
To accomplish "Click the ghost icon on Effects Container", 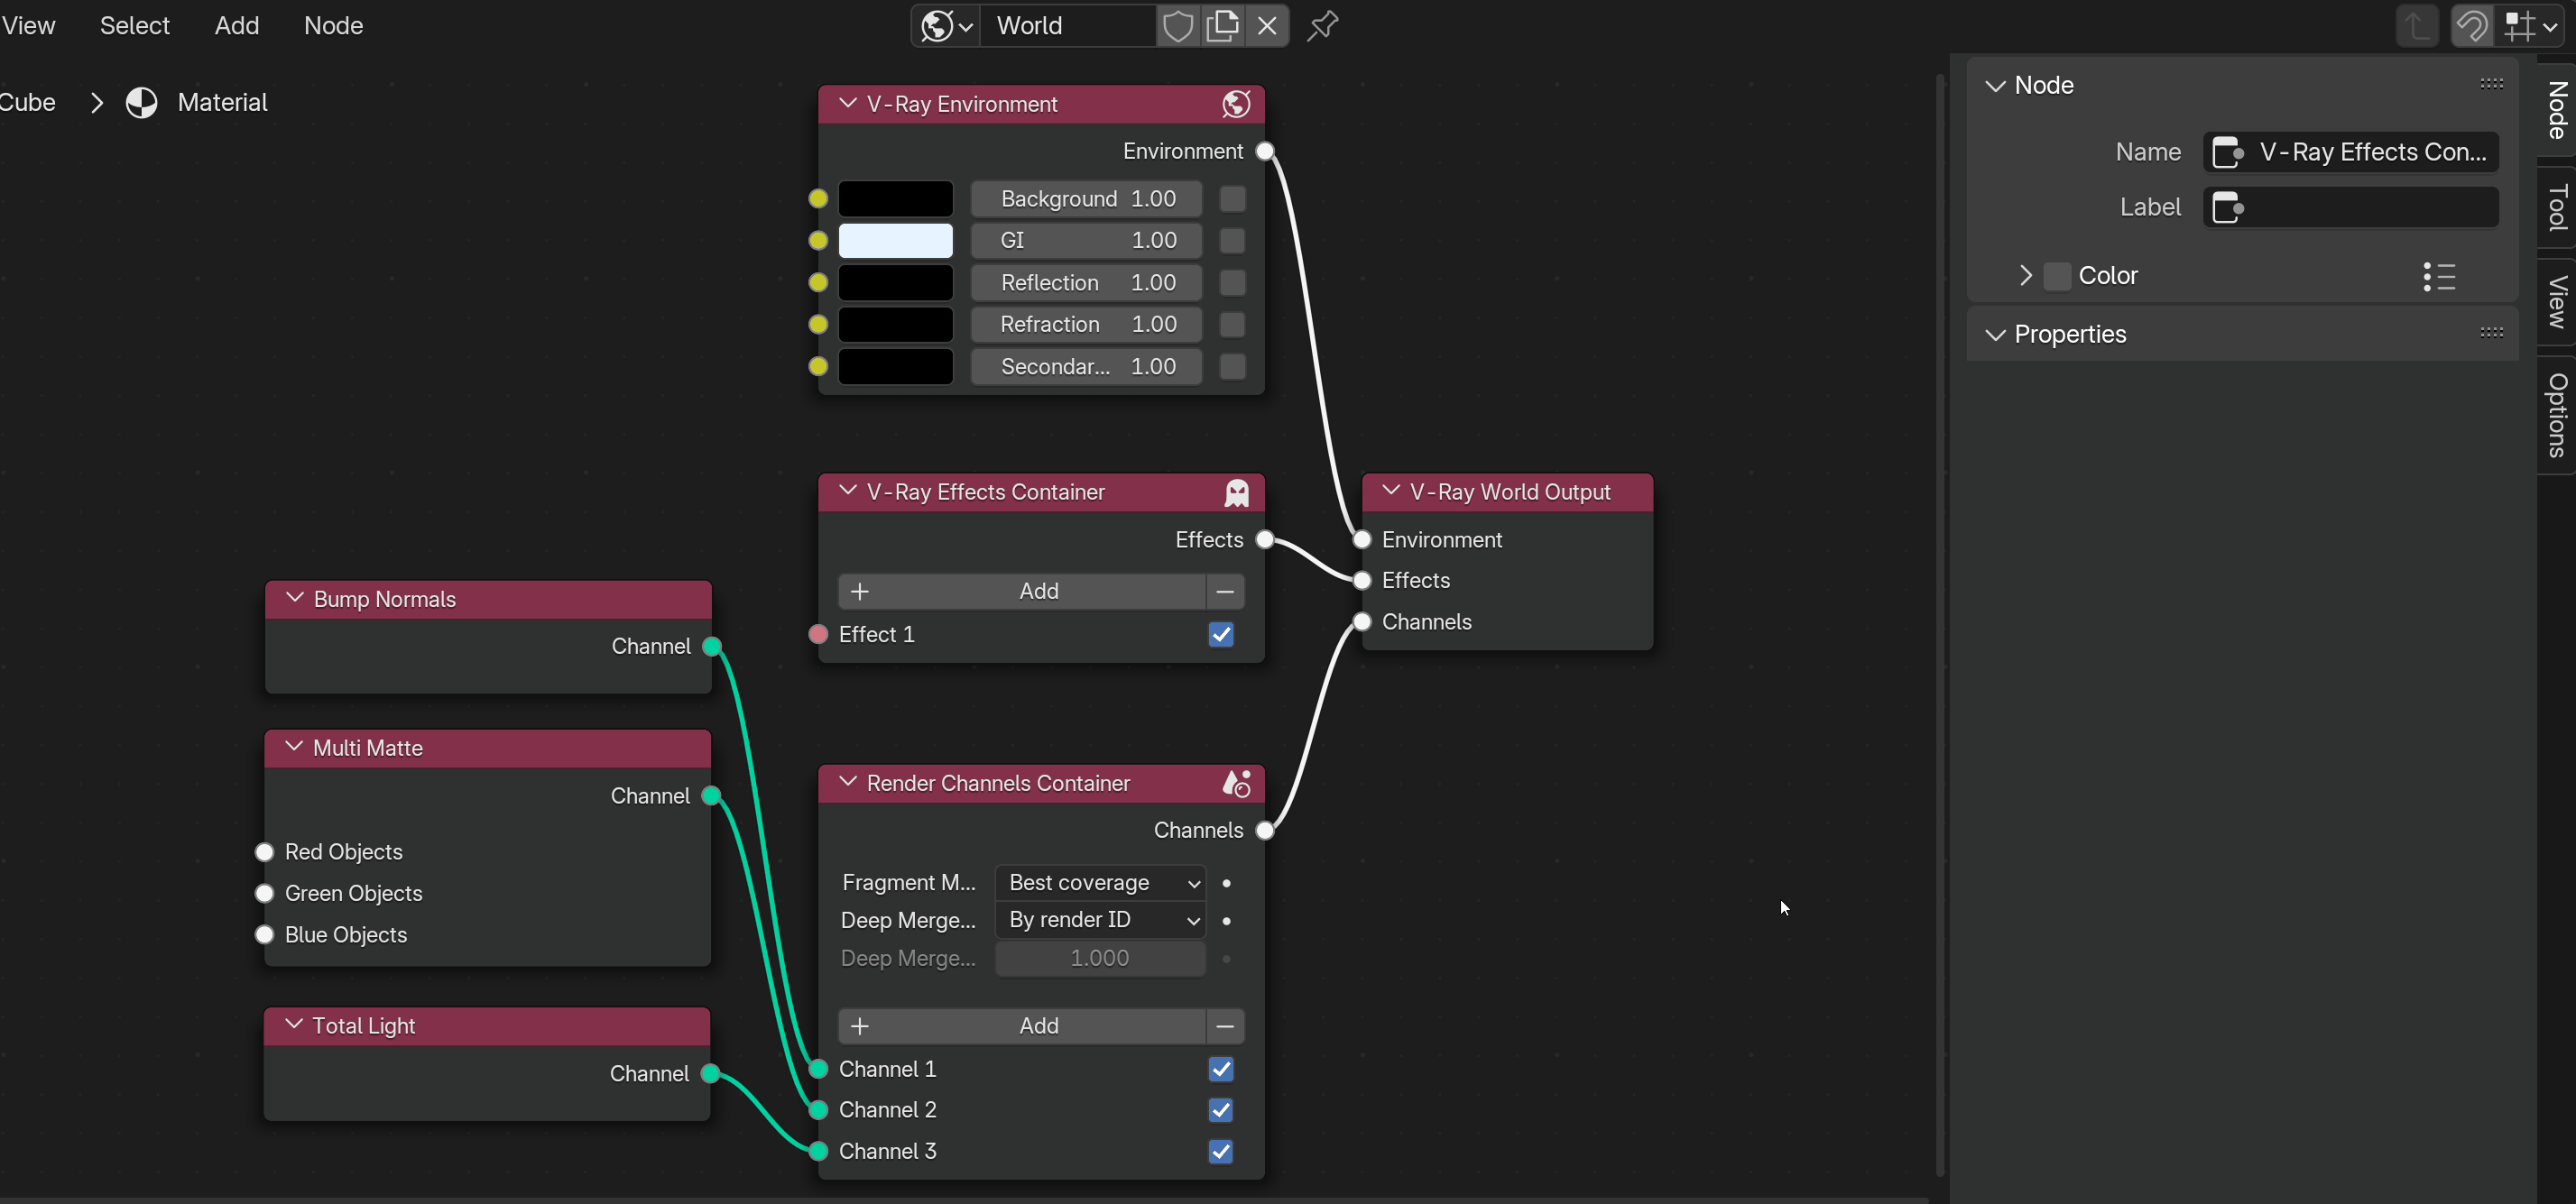I will [x=1237, y=492].
